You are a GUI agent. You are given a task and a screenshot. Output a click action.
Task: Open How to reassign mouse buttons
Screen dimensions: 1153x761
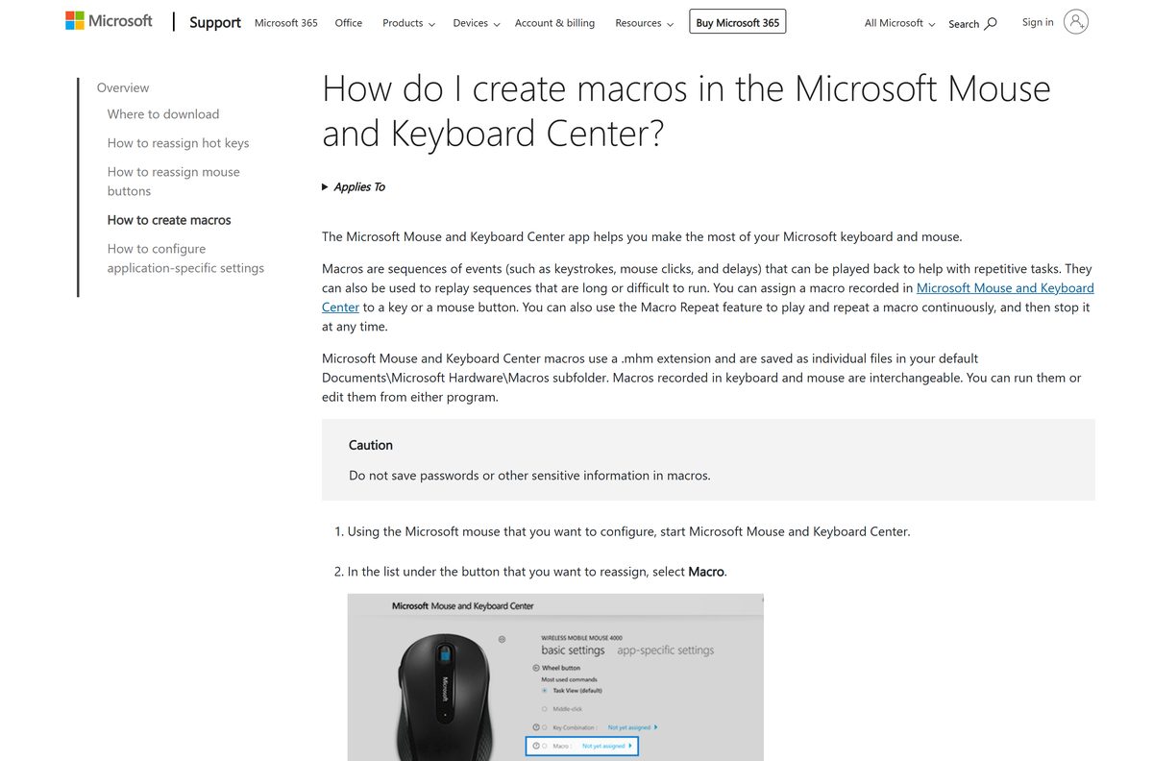click(174, 182)
